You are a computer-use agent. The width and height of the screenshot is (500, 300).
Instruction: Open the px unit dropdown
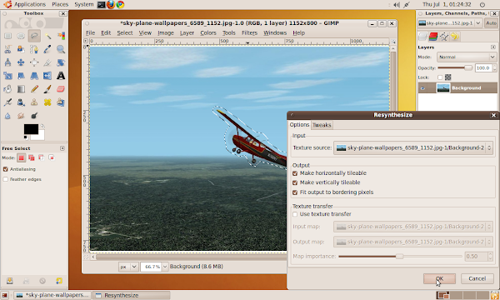[128, 267]
